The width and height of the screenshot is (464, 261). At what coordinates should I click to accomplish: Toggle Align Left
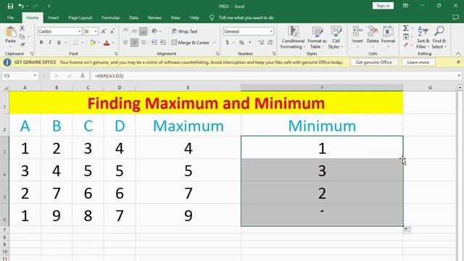(x=125, y=43)
